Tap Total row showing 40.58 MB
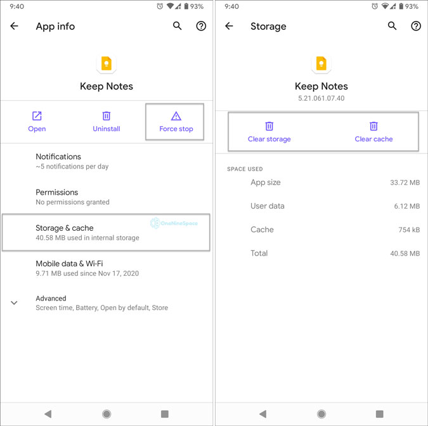 click(x=321, y=253)
